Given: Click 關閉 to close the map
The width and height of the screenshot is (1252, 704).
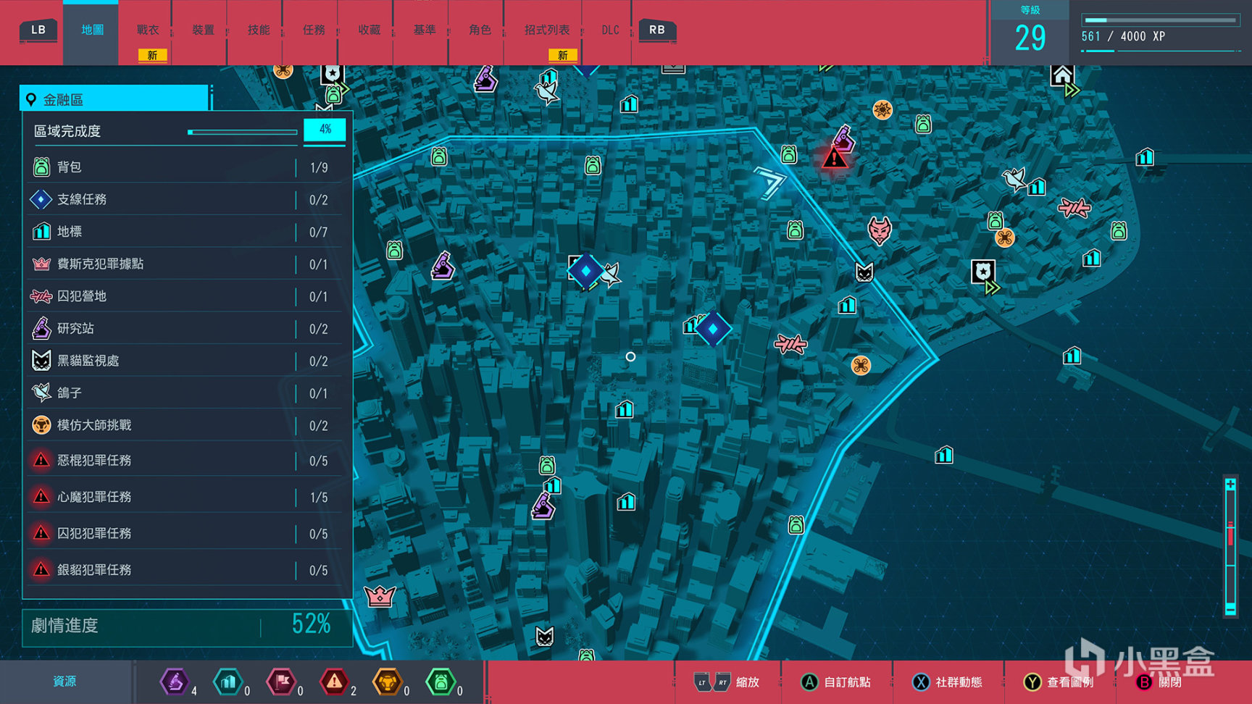Looking at the screenshot, I should (1159, 682).
